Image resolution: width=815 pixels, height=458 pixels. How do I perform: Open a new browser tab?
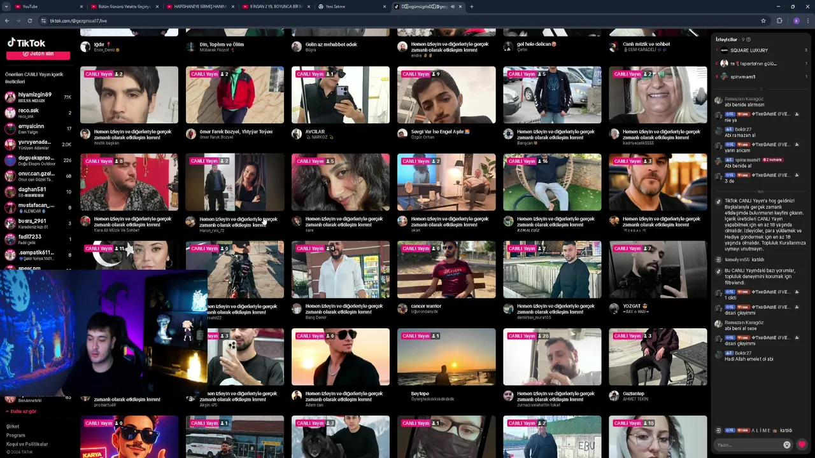pos(471,6)
